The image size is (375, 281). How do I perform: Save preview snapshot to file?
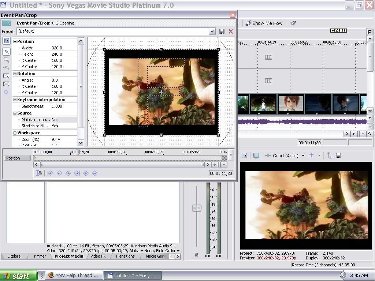pos(338,156)
